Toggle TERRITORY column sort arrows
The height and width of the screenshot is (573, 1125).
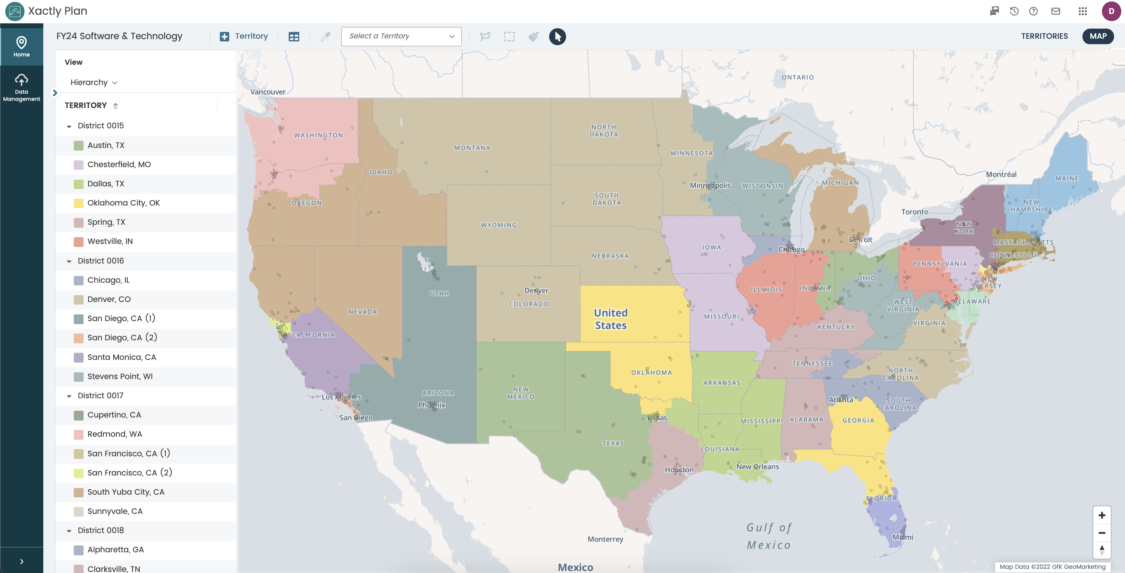tap(115, 106)
